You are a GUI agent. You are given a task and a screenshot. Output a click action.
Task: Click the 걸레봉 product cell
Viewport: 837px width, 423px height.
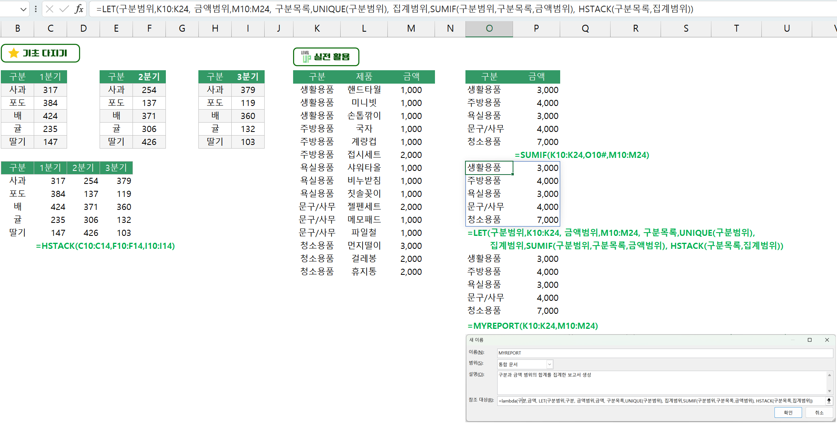pos(364,259)
